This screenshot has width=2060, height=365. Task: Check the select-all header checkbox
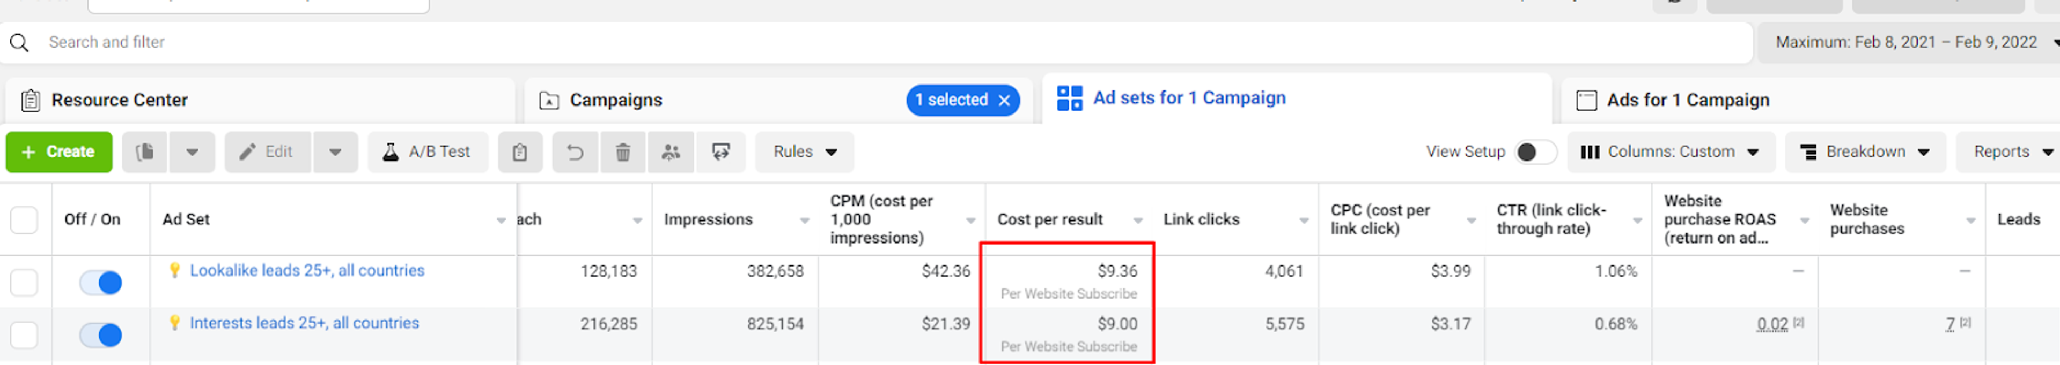(x=24, y=219)
